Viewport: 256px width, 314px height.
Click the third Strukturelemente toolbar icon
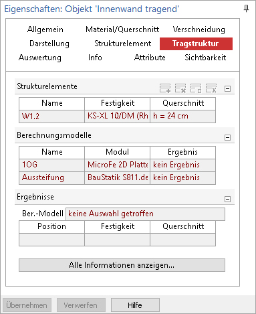pyautogui.click(x=196, y=88)
